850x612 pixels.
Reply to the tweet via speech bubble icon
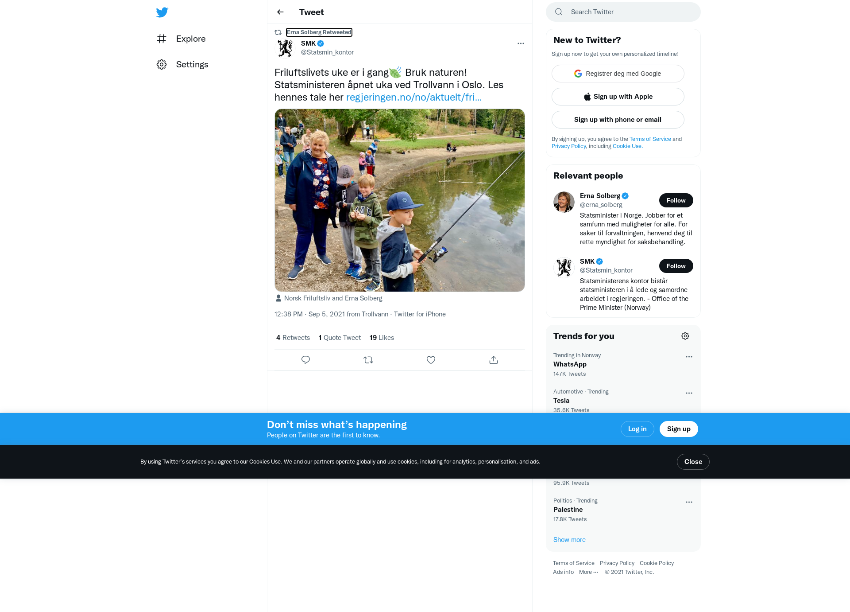coord(305,360)
